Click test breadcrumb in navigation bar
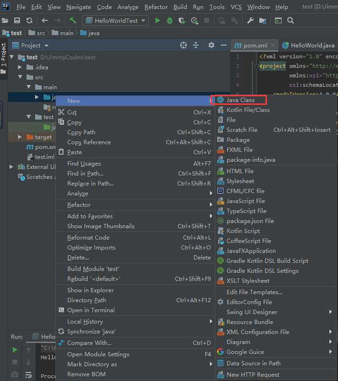This screenshot has height=381, width=338. tap(12, 33)
